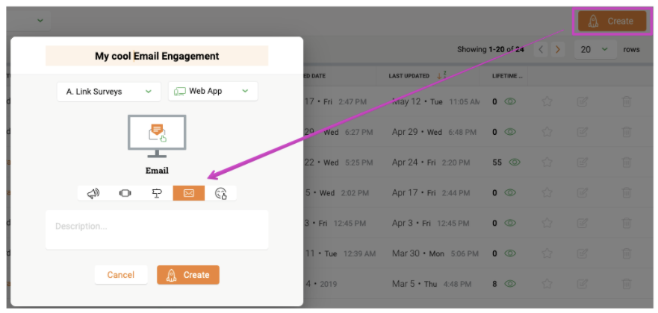Click the Email monitor illustration
The width and height of the screenshot is (658, 313).
pyautogui.click(x=157, y=136)
